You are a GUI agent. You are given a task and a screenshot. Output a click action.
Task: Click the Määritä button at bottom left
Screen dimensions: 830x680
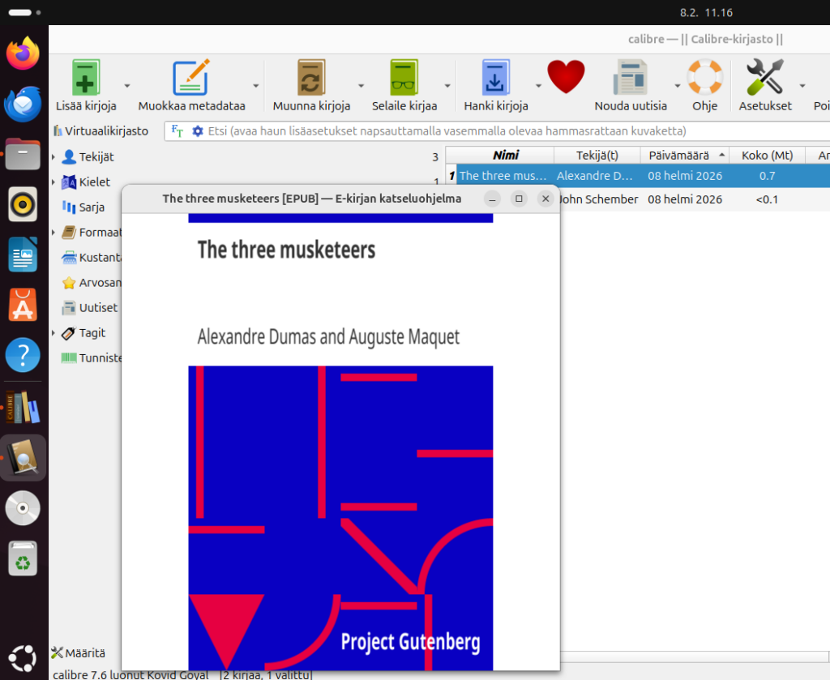click(x=78, y=652)
